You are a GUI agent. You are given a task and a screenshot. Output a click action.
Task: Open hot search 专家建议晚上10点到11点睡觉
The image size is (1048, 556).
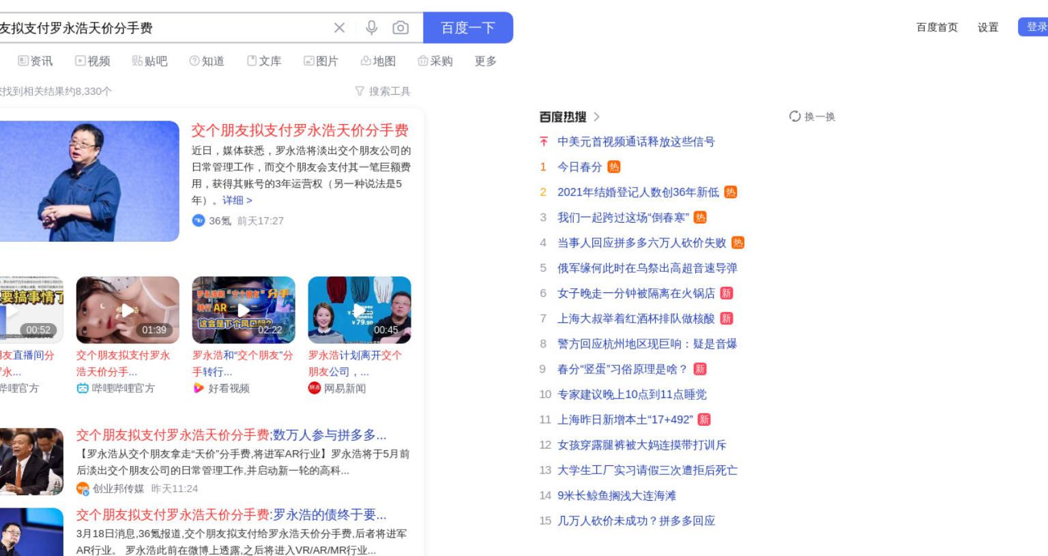632,394
